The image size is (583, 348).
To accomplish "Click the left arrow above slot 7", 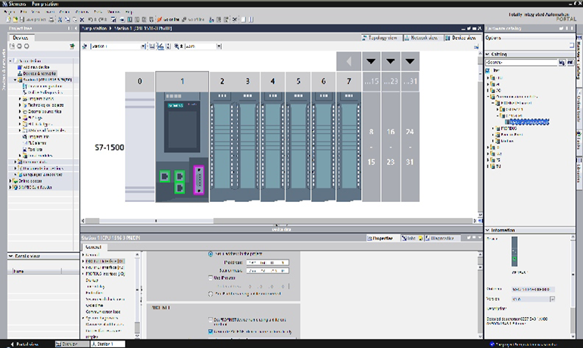I will click(348, 61).
